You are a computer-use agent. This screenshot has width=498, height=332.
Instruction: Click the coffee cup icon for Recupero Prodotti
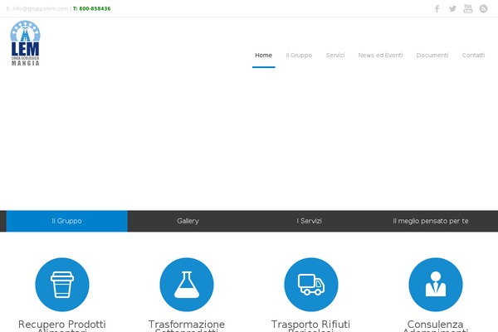click(62, 285)
